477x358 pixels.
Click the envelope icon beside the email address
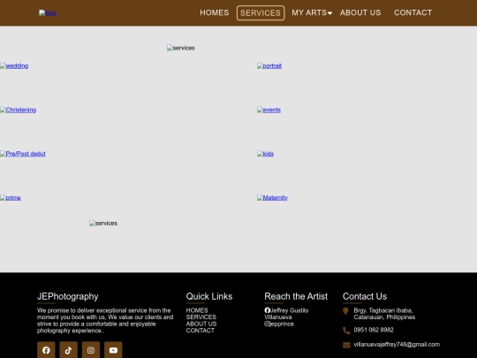coord(346,345)
